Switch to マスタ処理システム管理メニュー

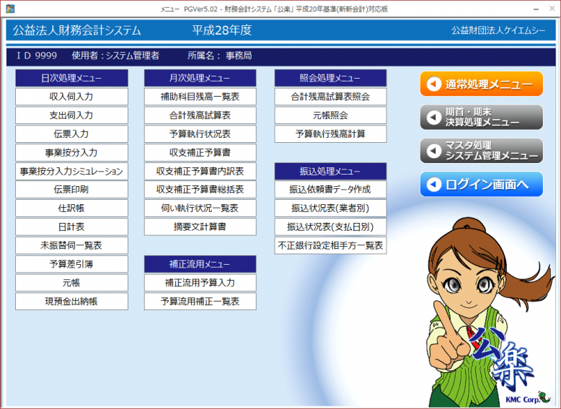click(x=482, y=151)
